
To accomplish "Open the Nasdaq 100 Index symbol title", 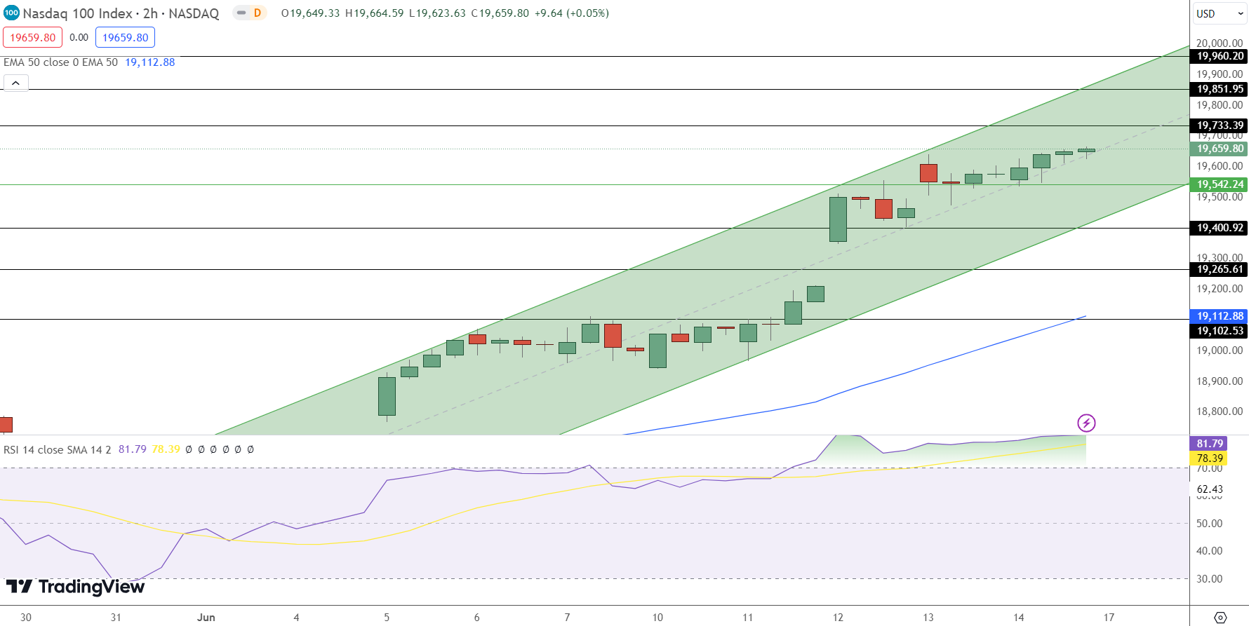I will [x=121, y=13].
